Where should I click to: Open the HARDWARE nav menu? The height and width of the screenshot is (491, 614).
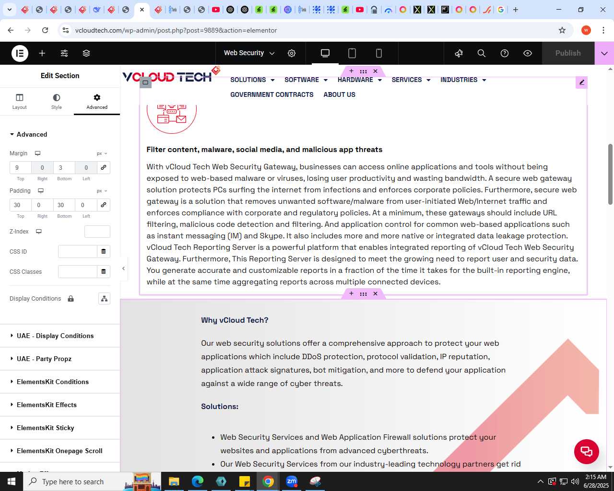pos(360,80)
